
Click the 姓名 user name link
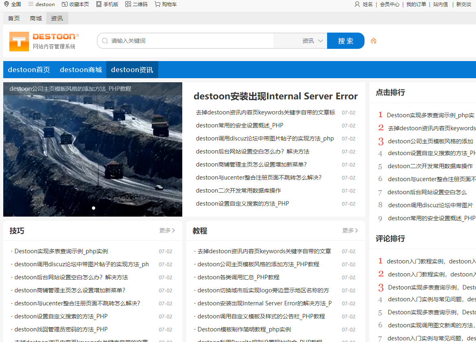point(368,4)
